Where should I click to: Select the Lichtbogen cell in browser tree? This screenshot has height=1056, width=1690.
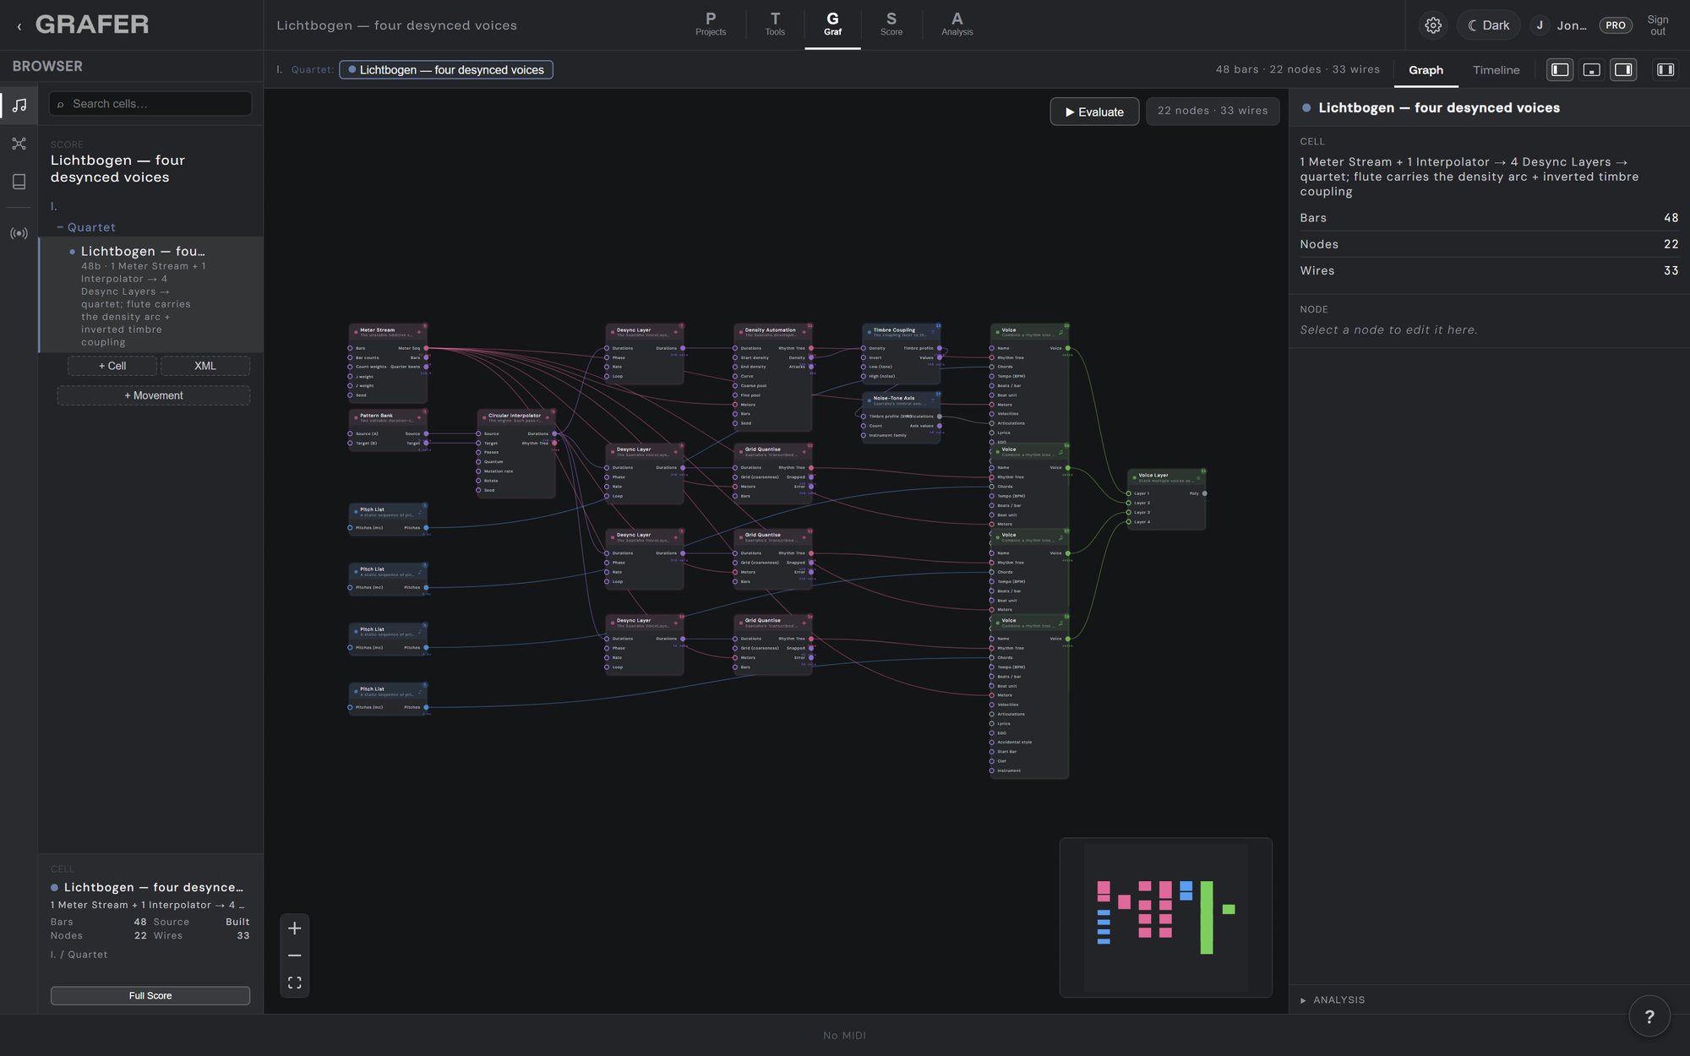pyautogui.click(x=151, y=295)
